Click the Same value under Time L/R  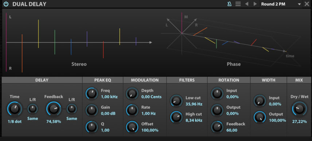33,118
